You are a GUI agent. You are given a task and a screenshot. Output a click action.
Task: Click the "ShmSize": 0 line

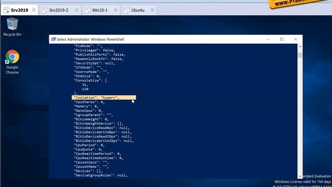87,76
